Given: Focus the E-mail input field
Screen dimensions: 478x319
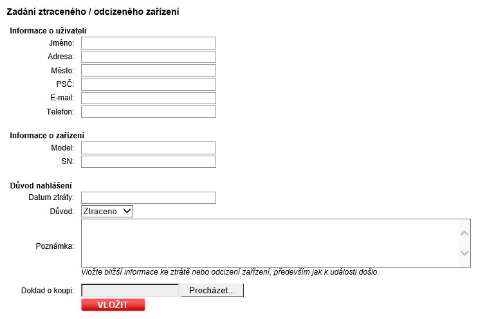Looking at the screenshot, I should coord(149,98).
